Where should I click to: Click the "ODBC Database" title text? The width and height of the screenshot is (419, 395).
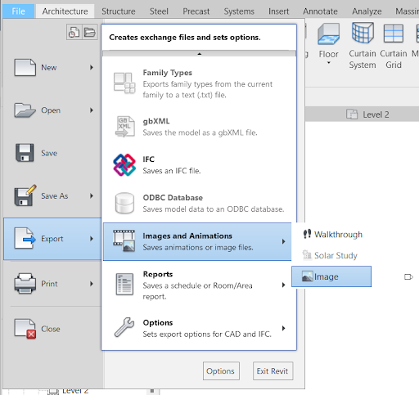coord(173,198)
